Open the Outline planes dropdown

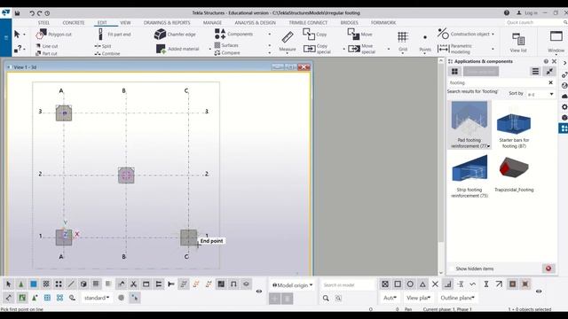tap(457, 298)
